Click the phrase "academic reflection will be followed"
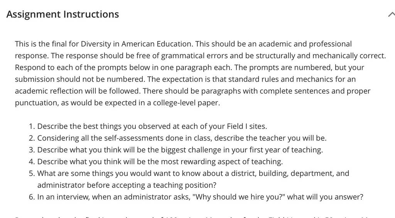This screenshot has height=218, width=395. 77,91
